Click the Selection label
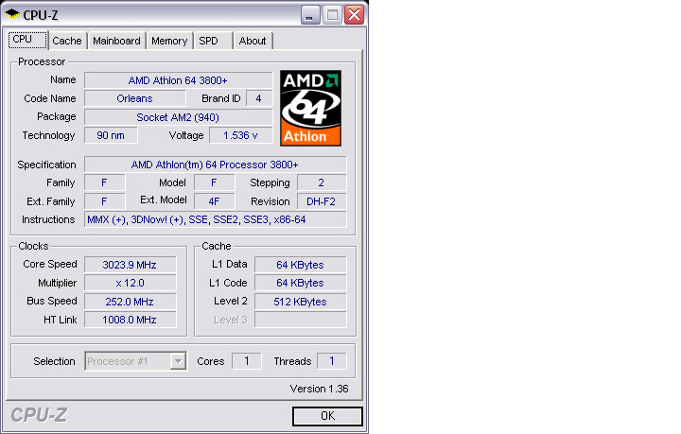Screen dimensions: 681x434 click(54, 361)
